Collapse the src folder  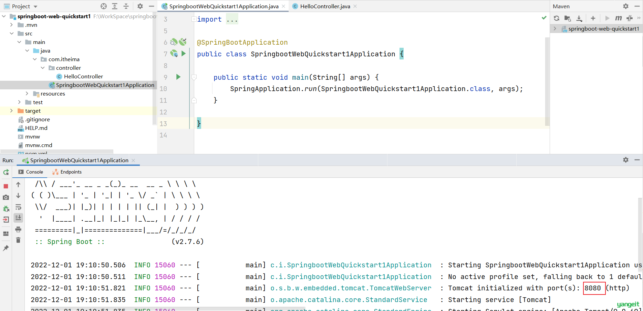click(12, 33)
